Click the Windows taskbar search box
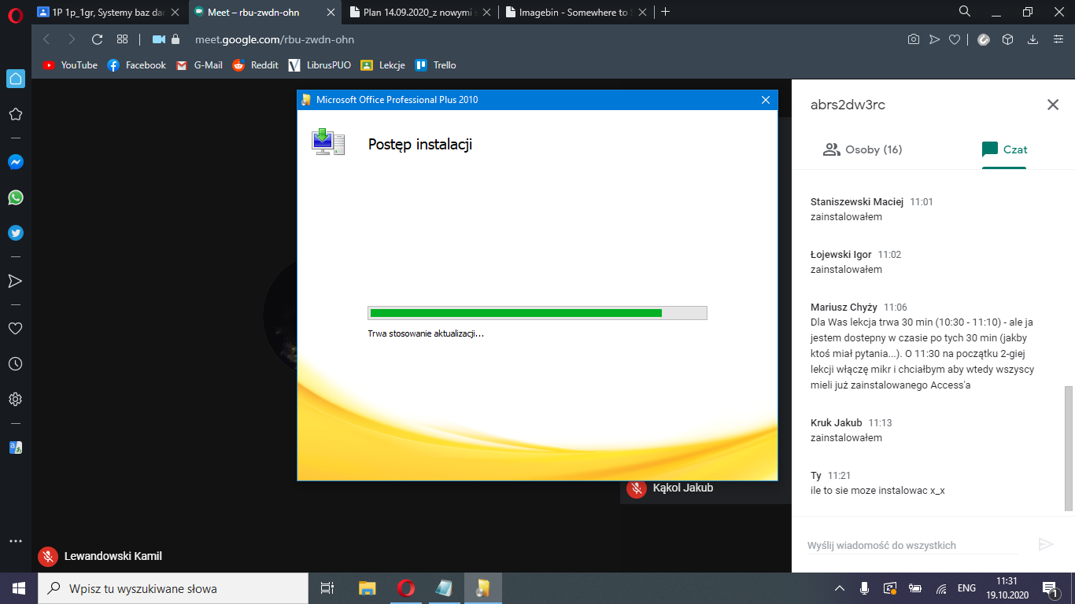This screenshot has height=604, width=1075. (173, 588)
